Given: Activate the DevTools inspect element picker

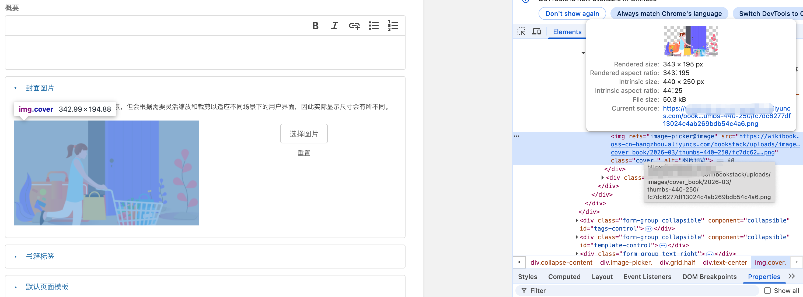Looking at the screenshot, I should pos(521,32).
